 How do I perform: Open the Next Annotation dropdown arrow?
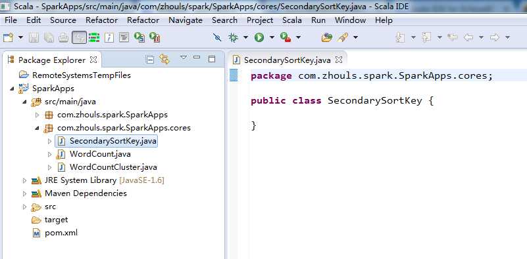click(413, 37)
